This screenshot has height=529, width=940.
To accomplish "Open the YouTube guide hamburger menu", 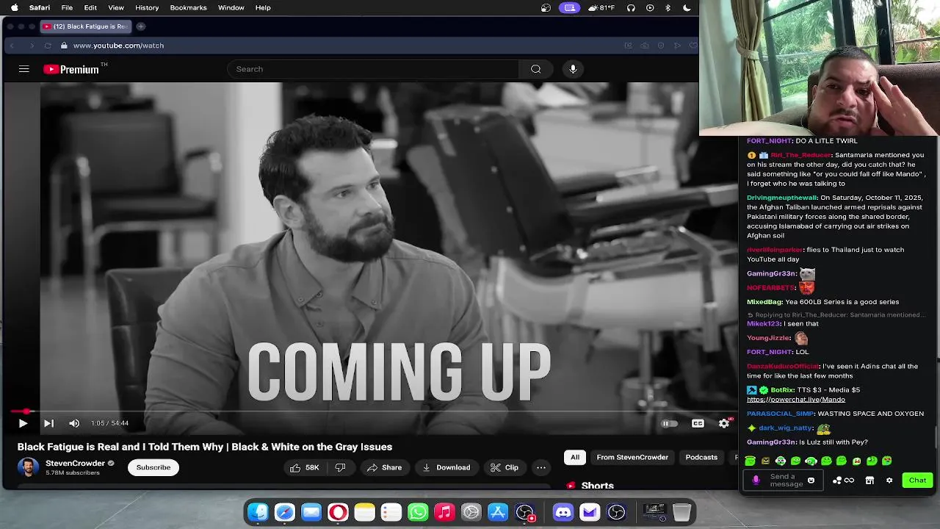I will point(23,69).
